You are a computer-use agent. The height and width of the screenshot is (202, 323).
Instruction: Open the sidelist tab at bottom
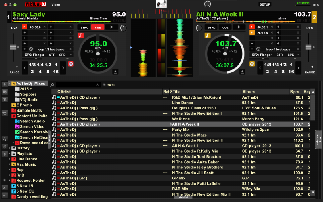tap(183, 197)
